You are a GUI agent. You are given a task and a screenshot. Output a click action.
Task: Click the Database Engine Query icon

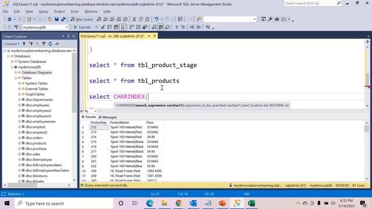pyautogui.click(x=99, y=19)
